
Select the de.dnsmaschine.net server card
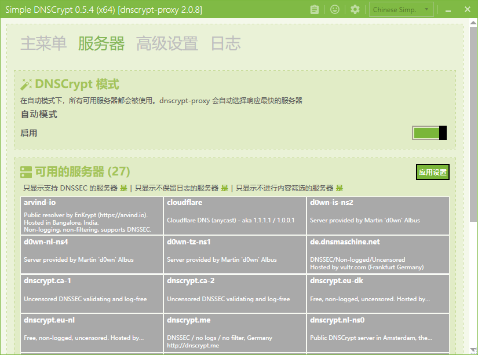(378, 255)
